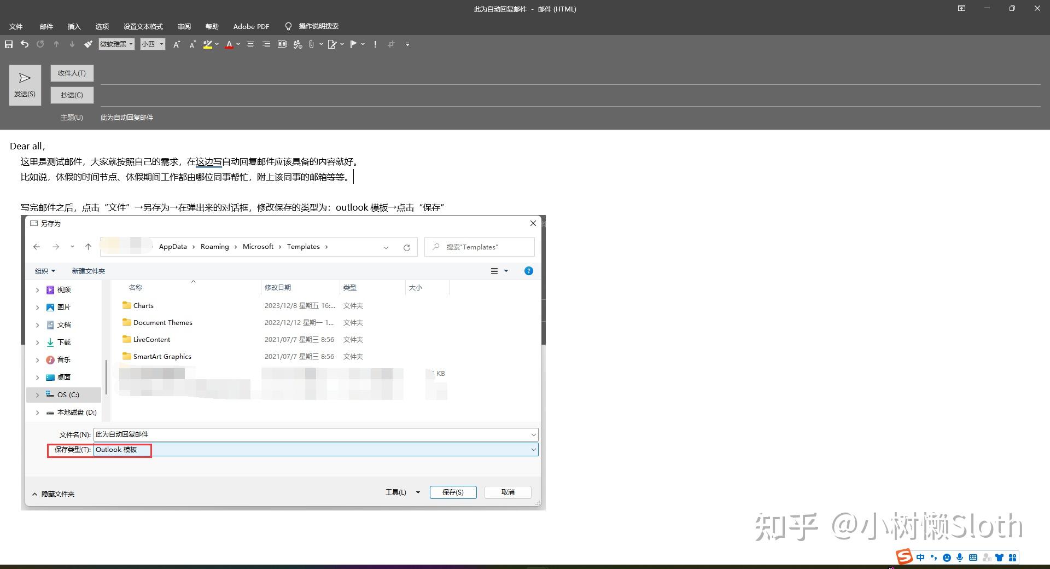The width and height of the screenshot is (1050, 569).
Task: Switch to the 审阅 ribbon tab
Action: pyautogui.click(x=184, y=26)
